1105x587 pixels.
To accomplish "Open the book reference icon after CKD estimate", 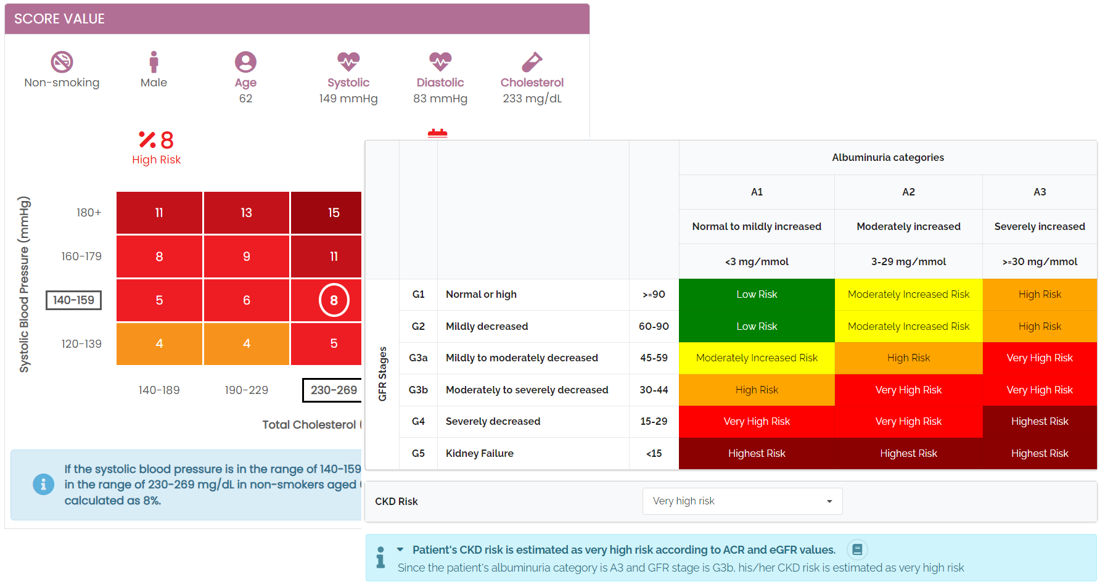I will 857,549.
